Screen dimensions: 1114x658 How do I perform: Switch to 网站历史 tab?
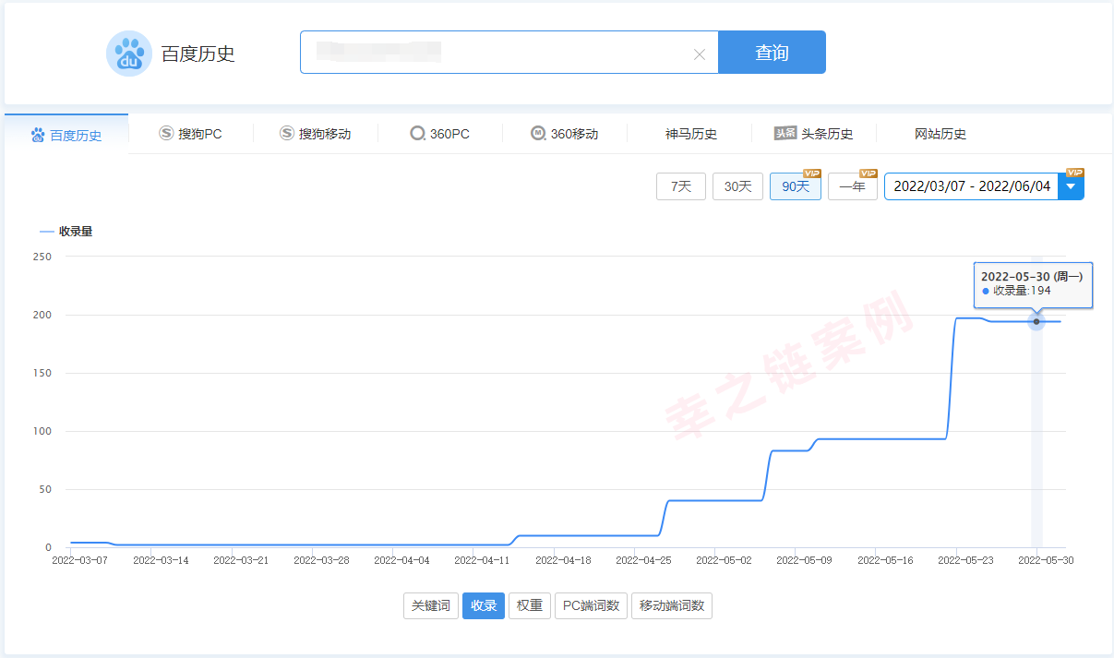(940, 134)
